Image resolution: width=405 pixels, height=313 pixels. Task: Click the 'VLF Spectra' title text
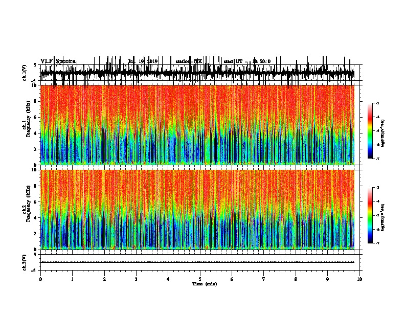coord(58,61)
